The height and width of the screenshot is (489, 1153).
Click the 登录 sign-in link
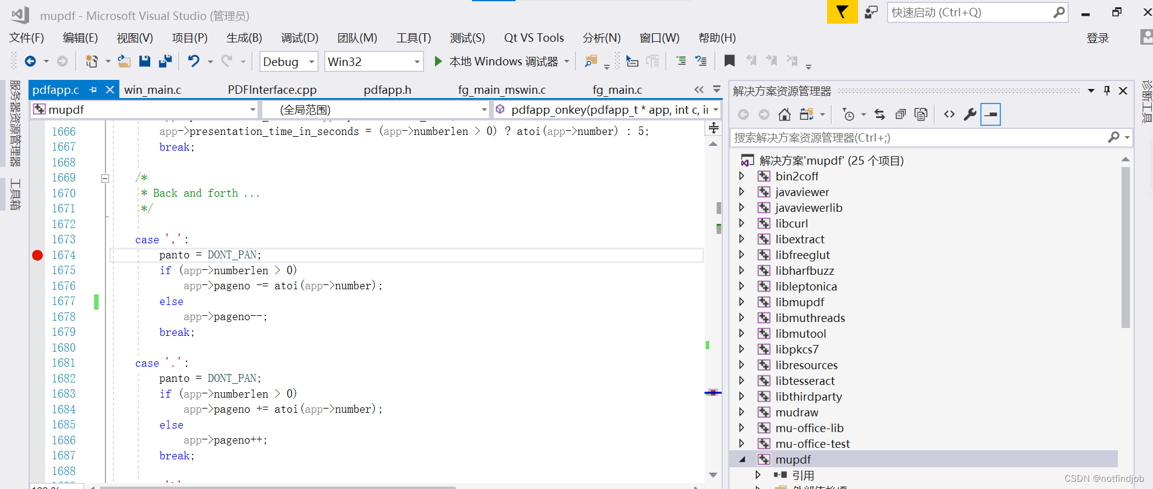point(1097,38)
